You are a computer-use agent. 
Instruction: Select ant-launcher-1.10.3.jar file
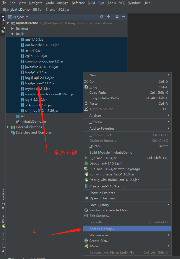pyautogui.click(x=42, y=45)
